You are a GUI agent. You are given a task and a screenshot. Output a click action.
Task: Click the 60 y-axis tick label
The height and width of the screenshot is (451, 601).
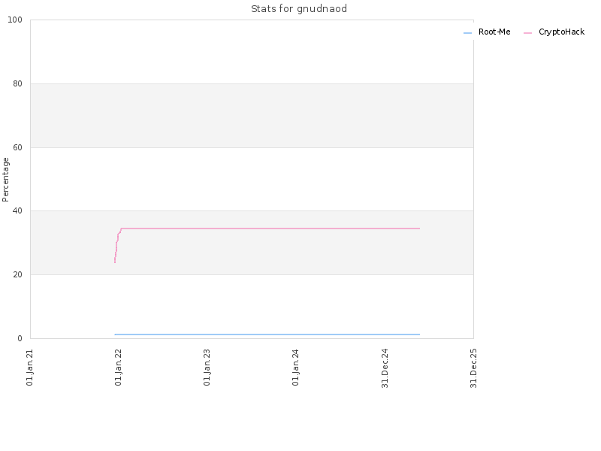(x=17, y=147)
